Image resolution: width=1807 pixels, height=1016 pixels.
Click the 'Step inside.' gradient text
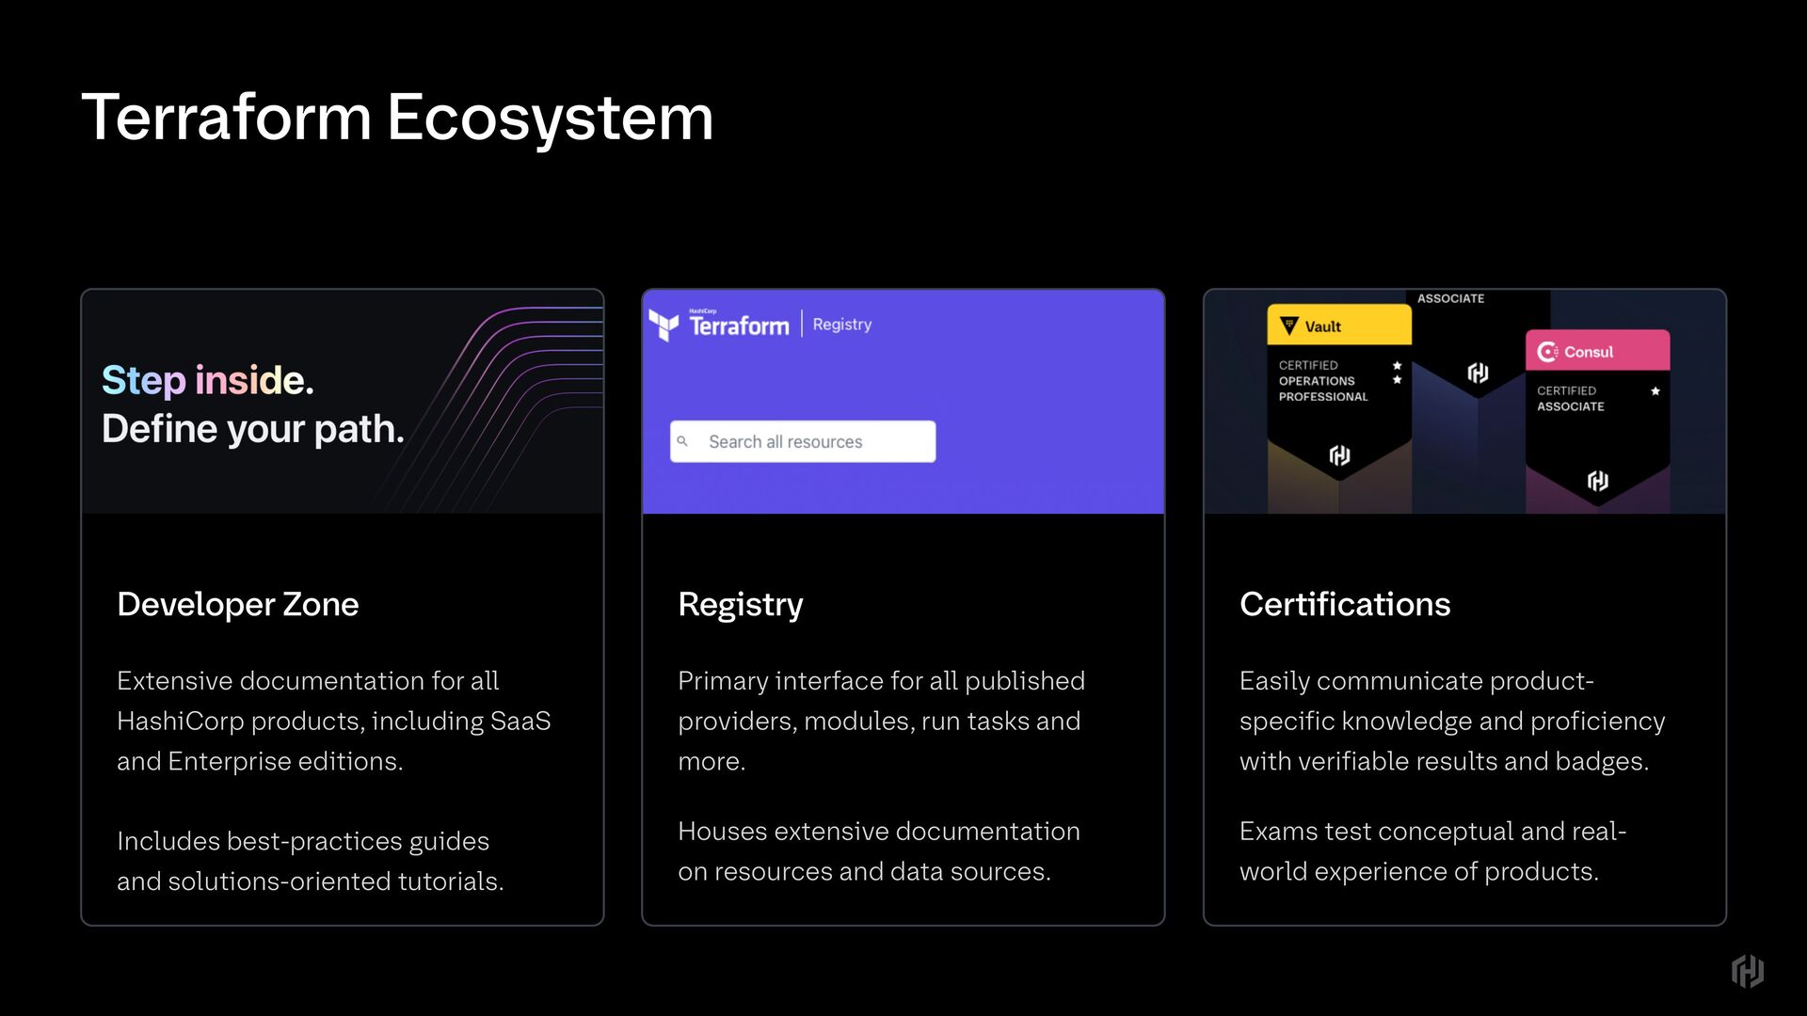[208, 380]
